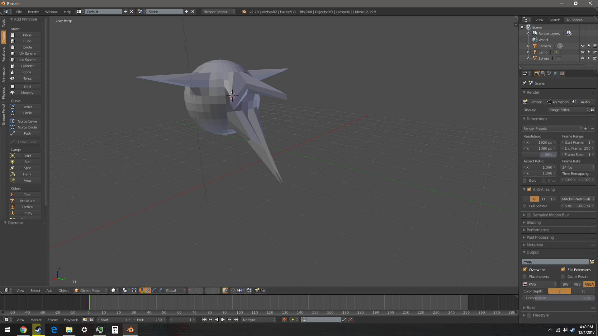Open the Texture properties tab
598x336 pixels.
562,73
